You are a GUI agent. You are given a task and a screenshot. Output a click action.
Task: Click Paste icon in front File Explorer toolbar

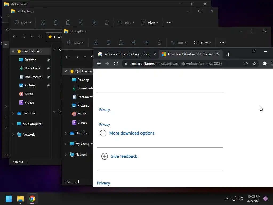121,42
